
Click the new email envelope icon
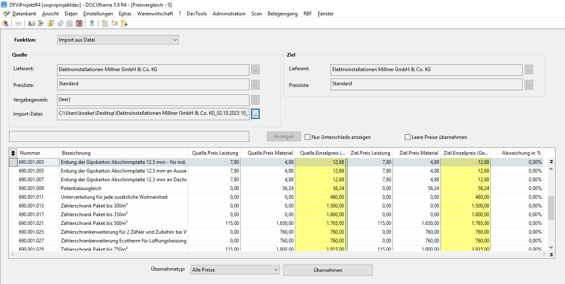coord(115,23)
